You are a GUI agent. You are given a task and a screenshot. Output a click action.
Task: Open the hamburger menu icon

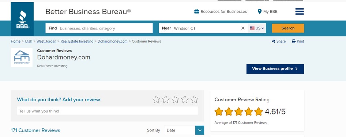300,11
